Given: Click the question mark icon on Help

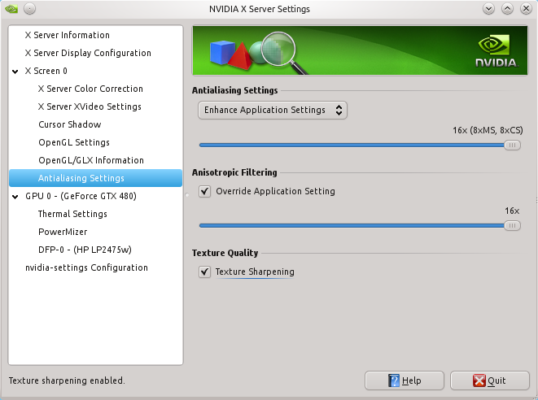Looking at the screenshot, I should 394,380.
